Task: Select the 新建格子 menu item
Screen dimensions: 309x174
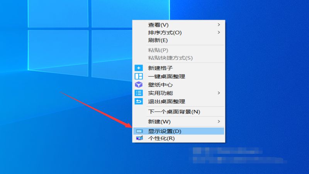Action: click(x=179, y=68)
